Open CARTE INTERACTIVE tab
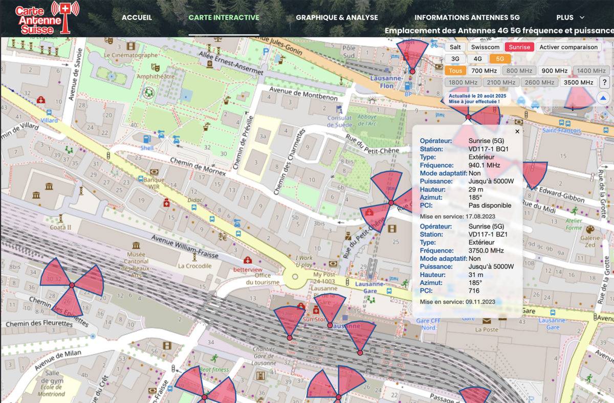 pos(224,17)
